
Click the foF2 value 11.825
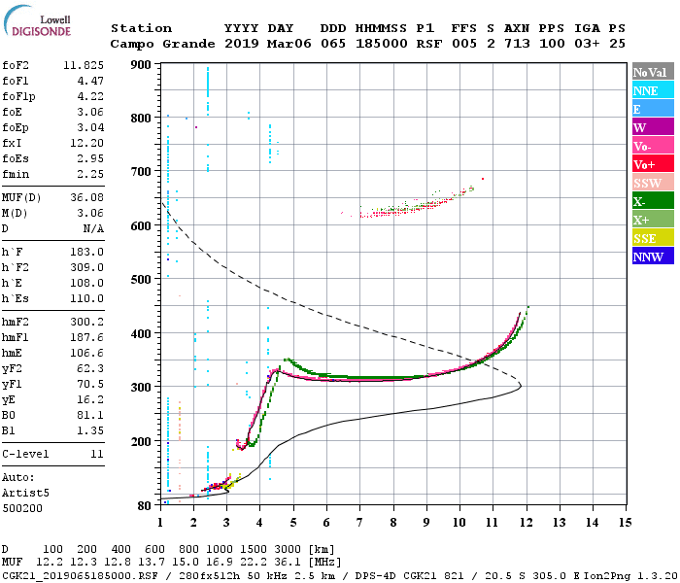tap(84, 65)
